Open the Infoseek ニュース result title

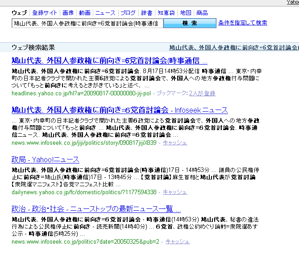[120, 110]
